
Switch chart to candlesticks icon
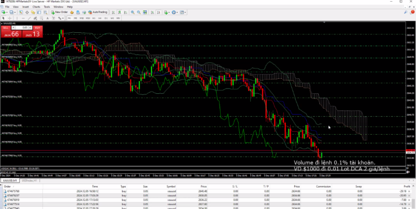click(x=120, y=12)
